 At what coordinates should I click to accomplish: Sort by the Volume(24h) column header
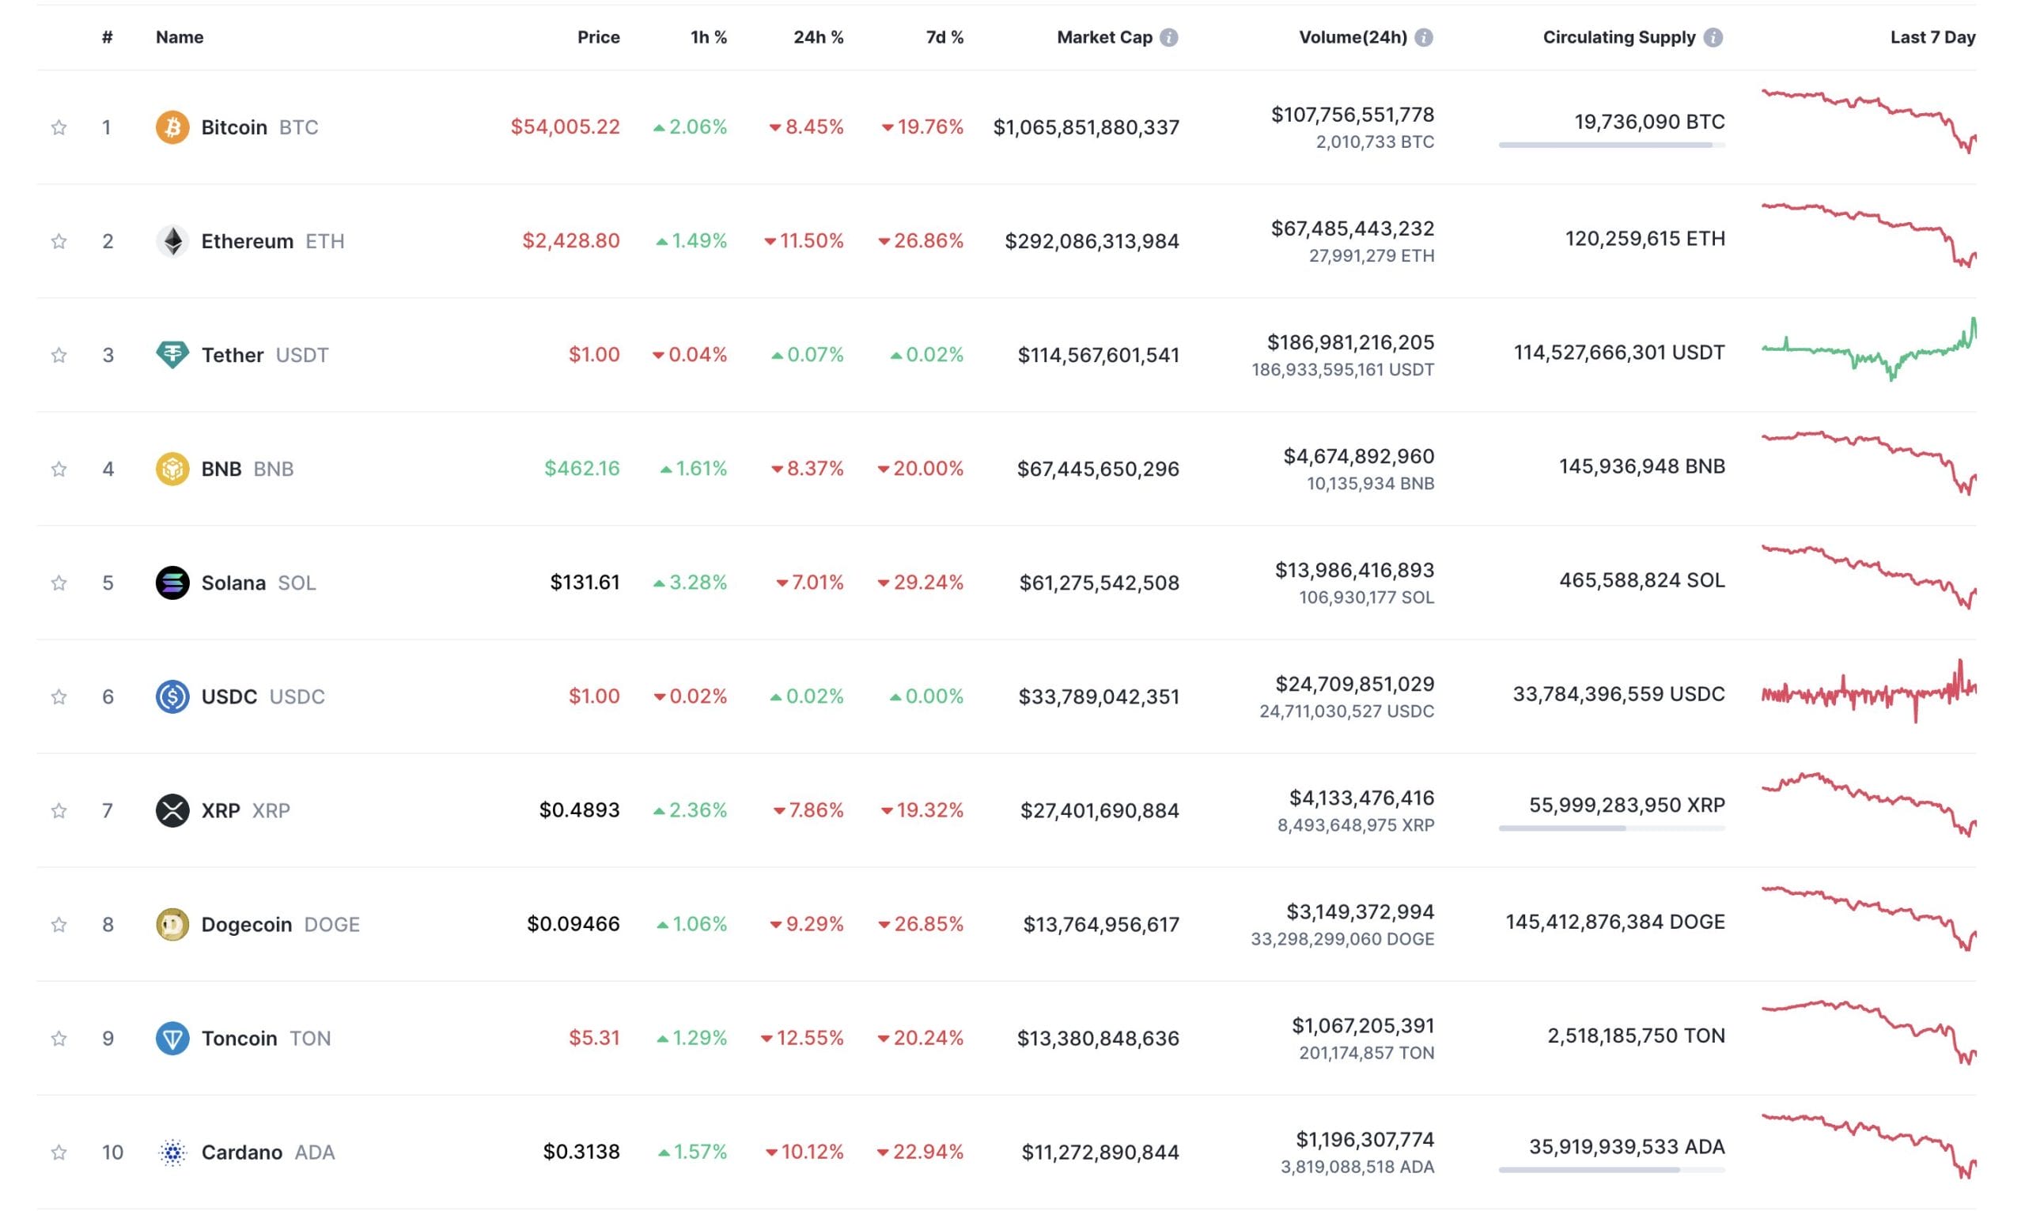(x=1352, y=37)
